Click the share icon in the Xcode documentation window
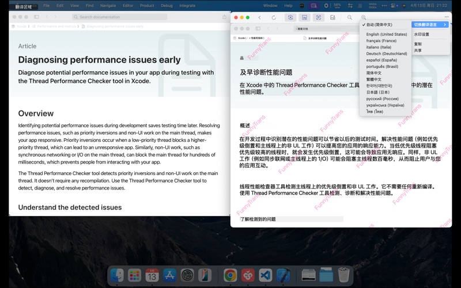This screenshot has height=288, width=461. click(x=224, y=17)
